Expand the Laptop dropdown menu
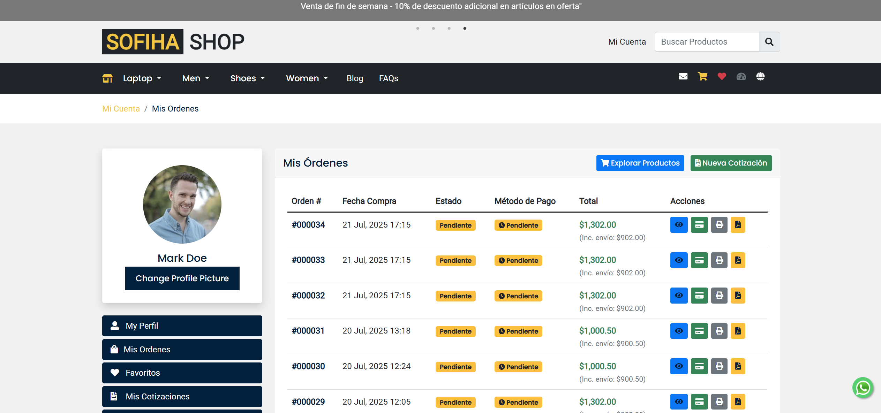This screenshot has width=881, height=413. coord(142,78)
